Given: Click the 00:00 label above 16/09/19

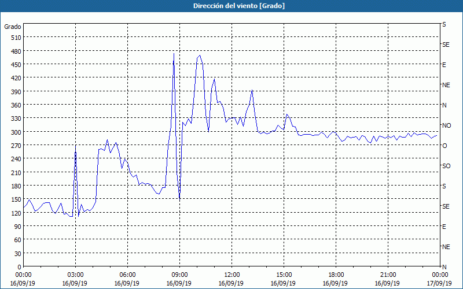Looking at the screenshot, I should (x=23, y=275).
